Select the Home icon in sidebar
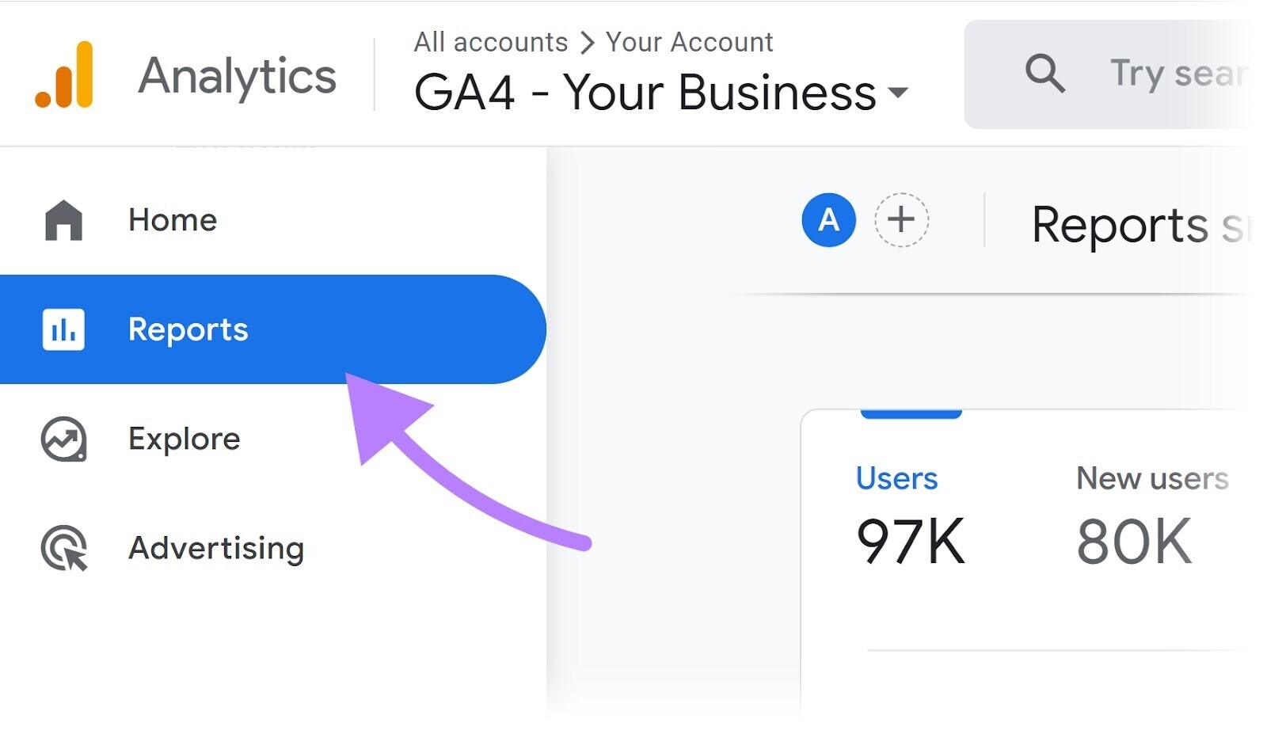 point(63,220)
